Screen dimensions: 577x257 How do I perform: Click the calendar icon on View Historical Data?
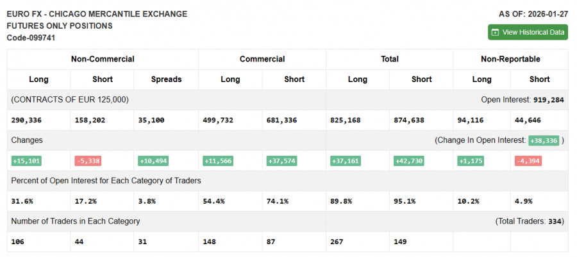click(x=494, y=32)
